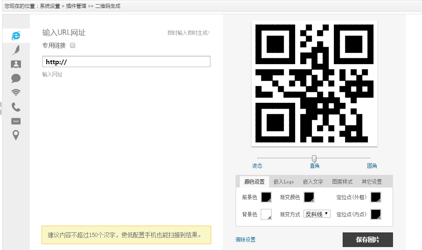Click the 液态 shape label

[x=257, y=166]
